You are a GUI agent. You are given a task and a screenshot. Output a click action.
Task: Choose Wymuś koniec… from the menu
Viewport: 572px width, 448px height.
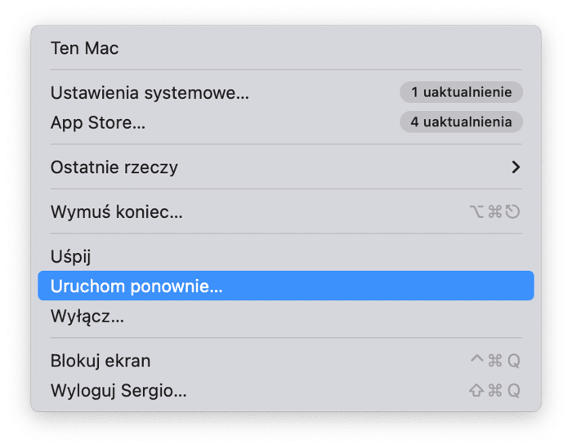click(x=116, y=212)
